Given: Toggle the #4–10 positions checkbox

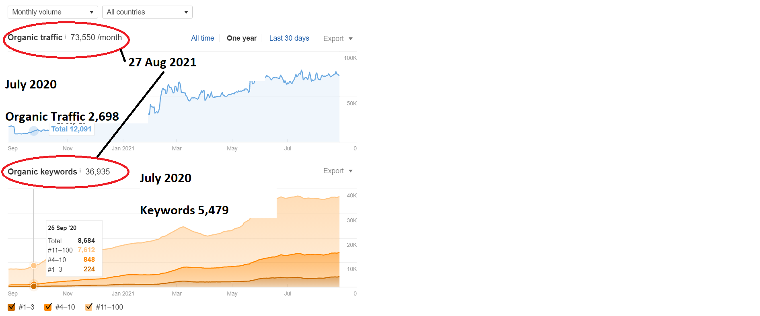Looking at the screenshot, I should 48,307.
